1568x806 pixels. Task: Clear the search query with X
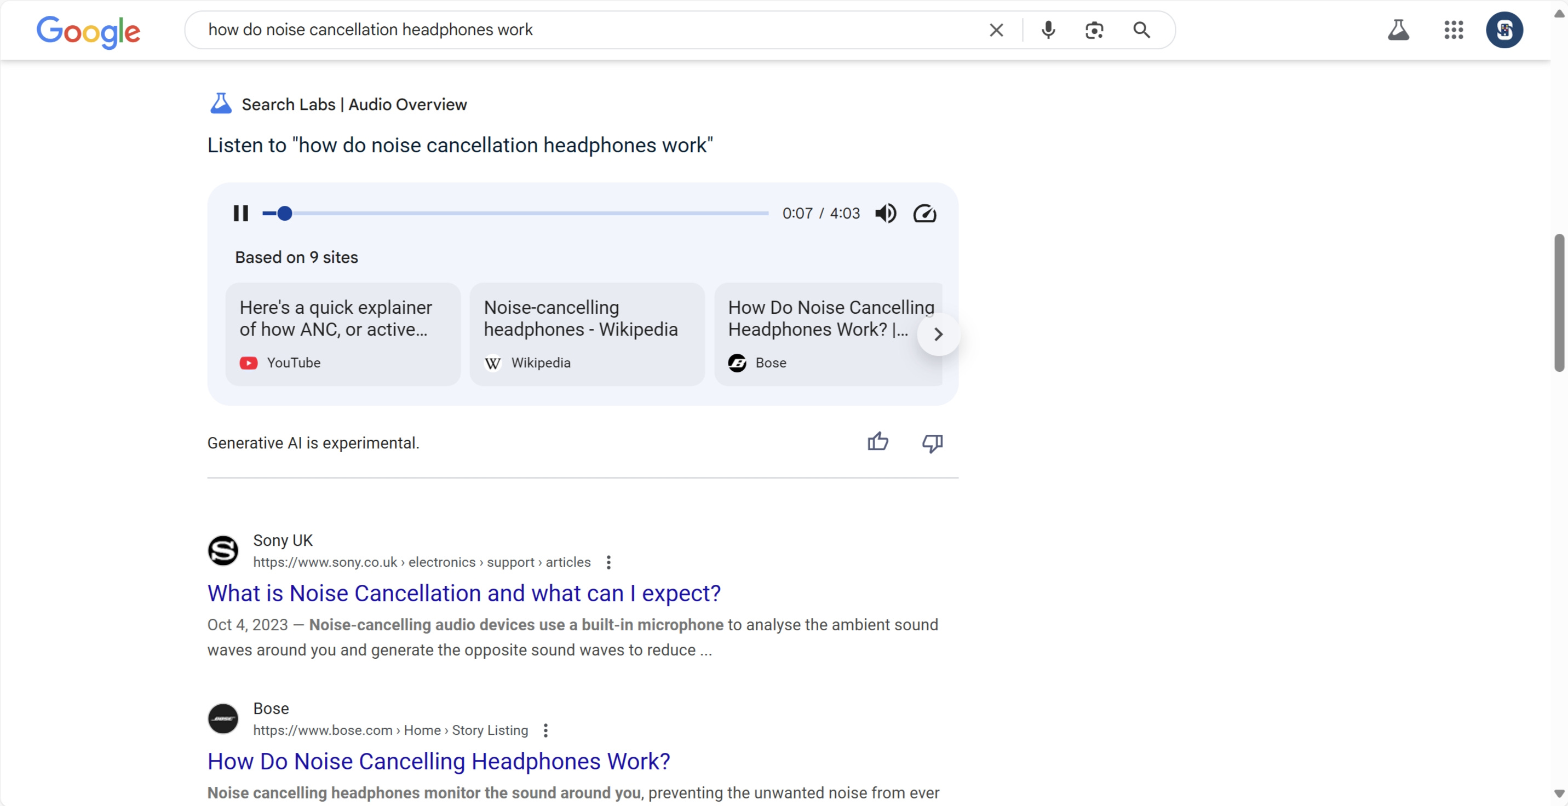996,30
